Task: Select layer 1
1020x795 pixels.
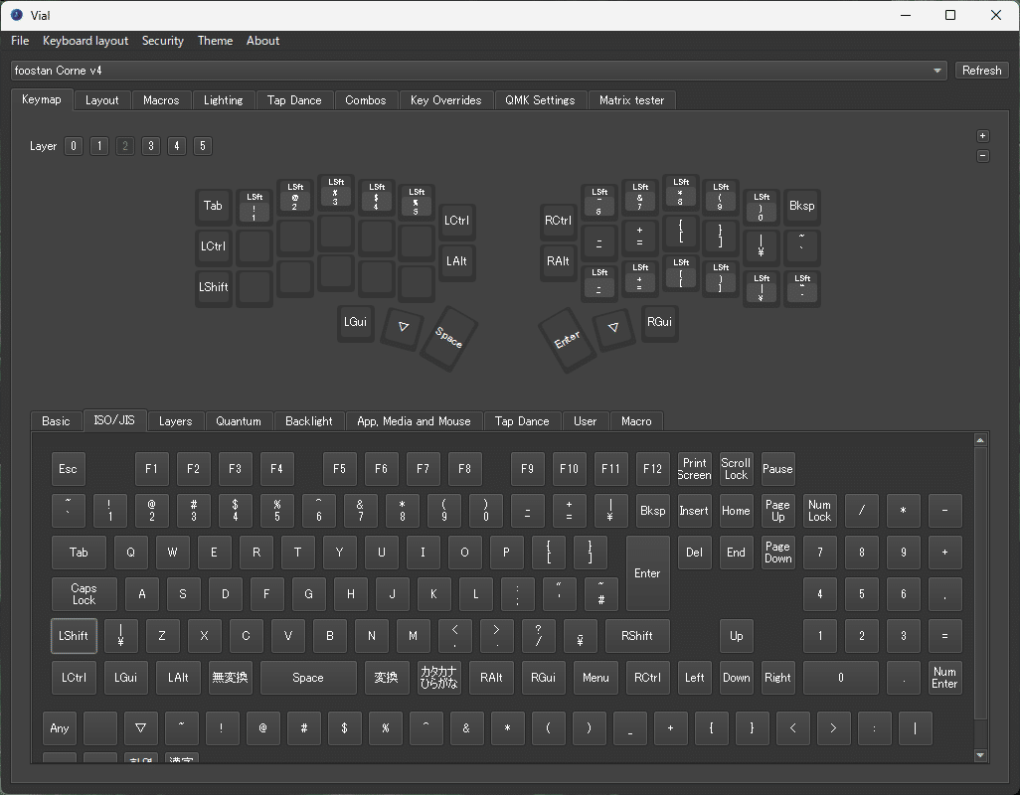Action: [98, 146]
